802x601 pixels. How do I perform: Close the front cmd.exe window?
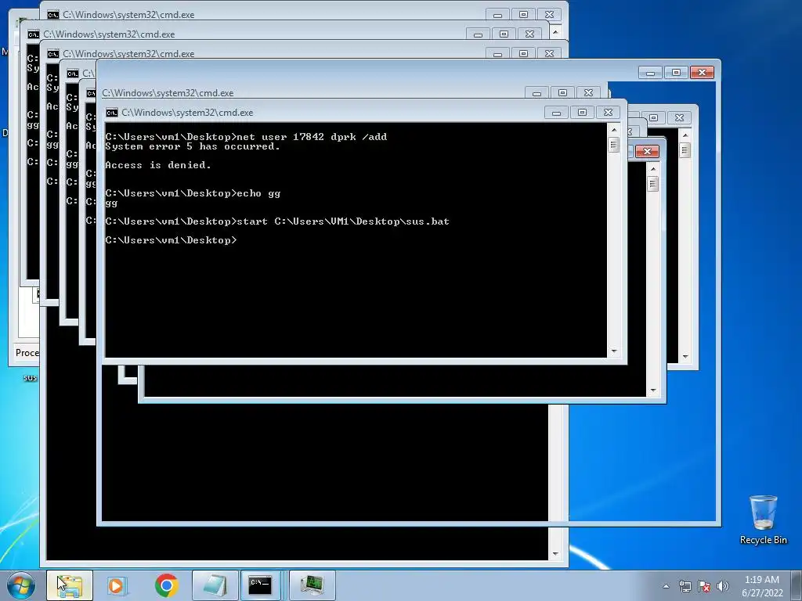(608, 113)
